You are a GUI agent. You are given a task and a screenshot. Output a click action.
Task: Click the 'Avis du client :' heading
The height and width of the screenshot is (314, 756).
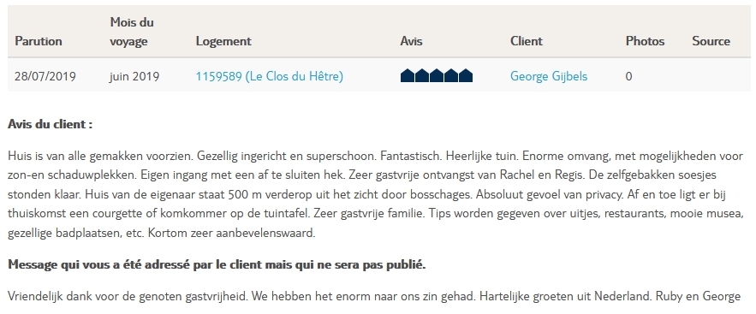[51, 124]
